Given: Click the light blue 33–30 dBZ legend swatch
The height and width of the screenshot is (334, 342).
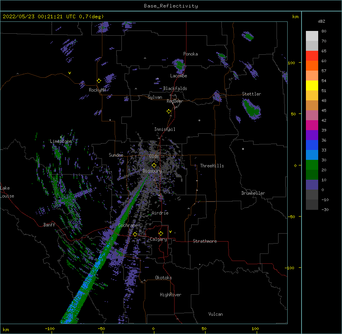Looking at the screenshot, I should 312,155.
